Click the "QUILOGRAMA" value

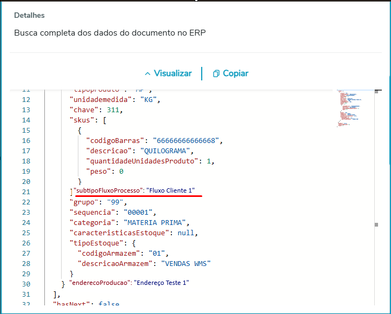tap(165, 151)
